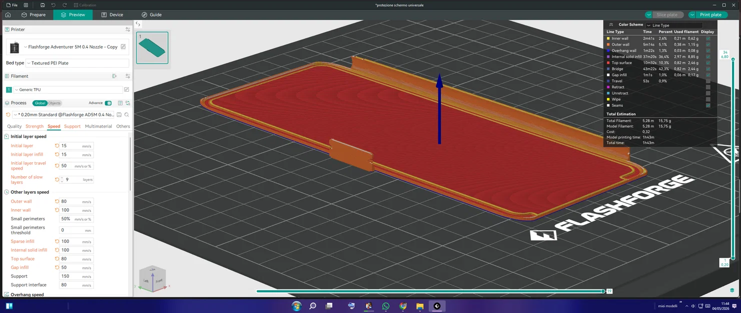Viewport: 741px width, 313px height.
Task: Open the Guide tab
Action: point(152,15)
